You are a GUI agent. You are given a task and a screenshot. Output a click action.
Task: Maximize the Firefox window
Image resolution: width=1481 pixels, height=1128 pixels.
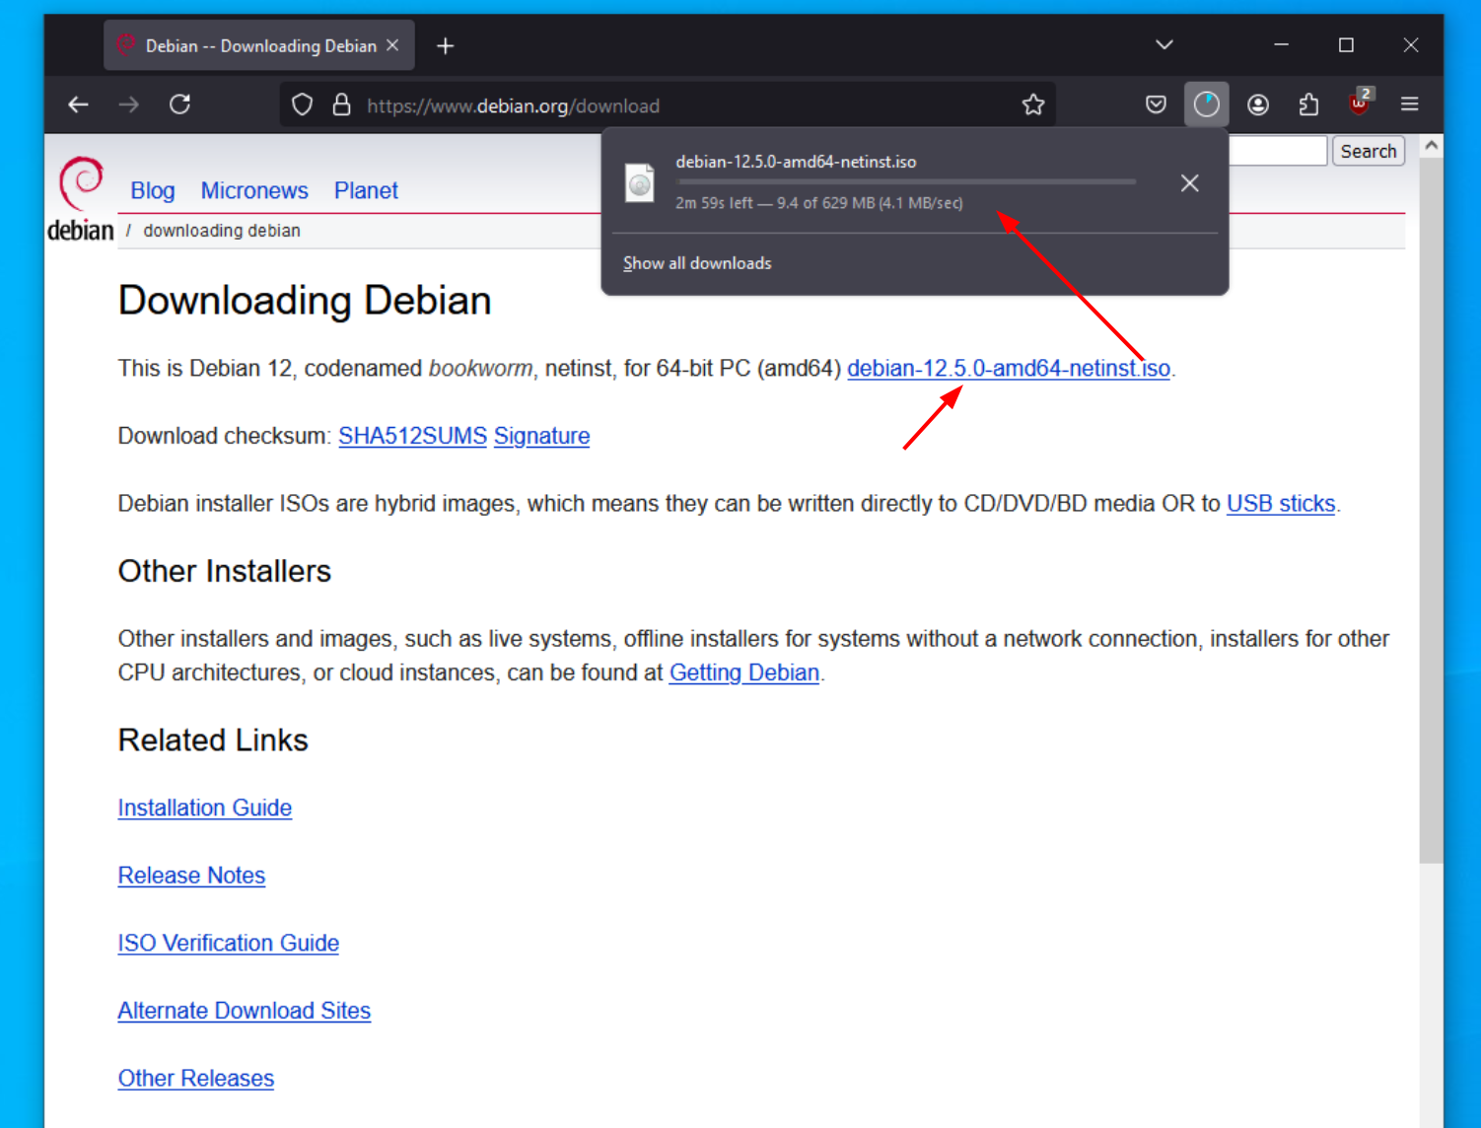pos(1346,45)
